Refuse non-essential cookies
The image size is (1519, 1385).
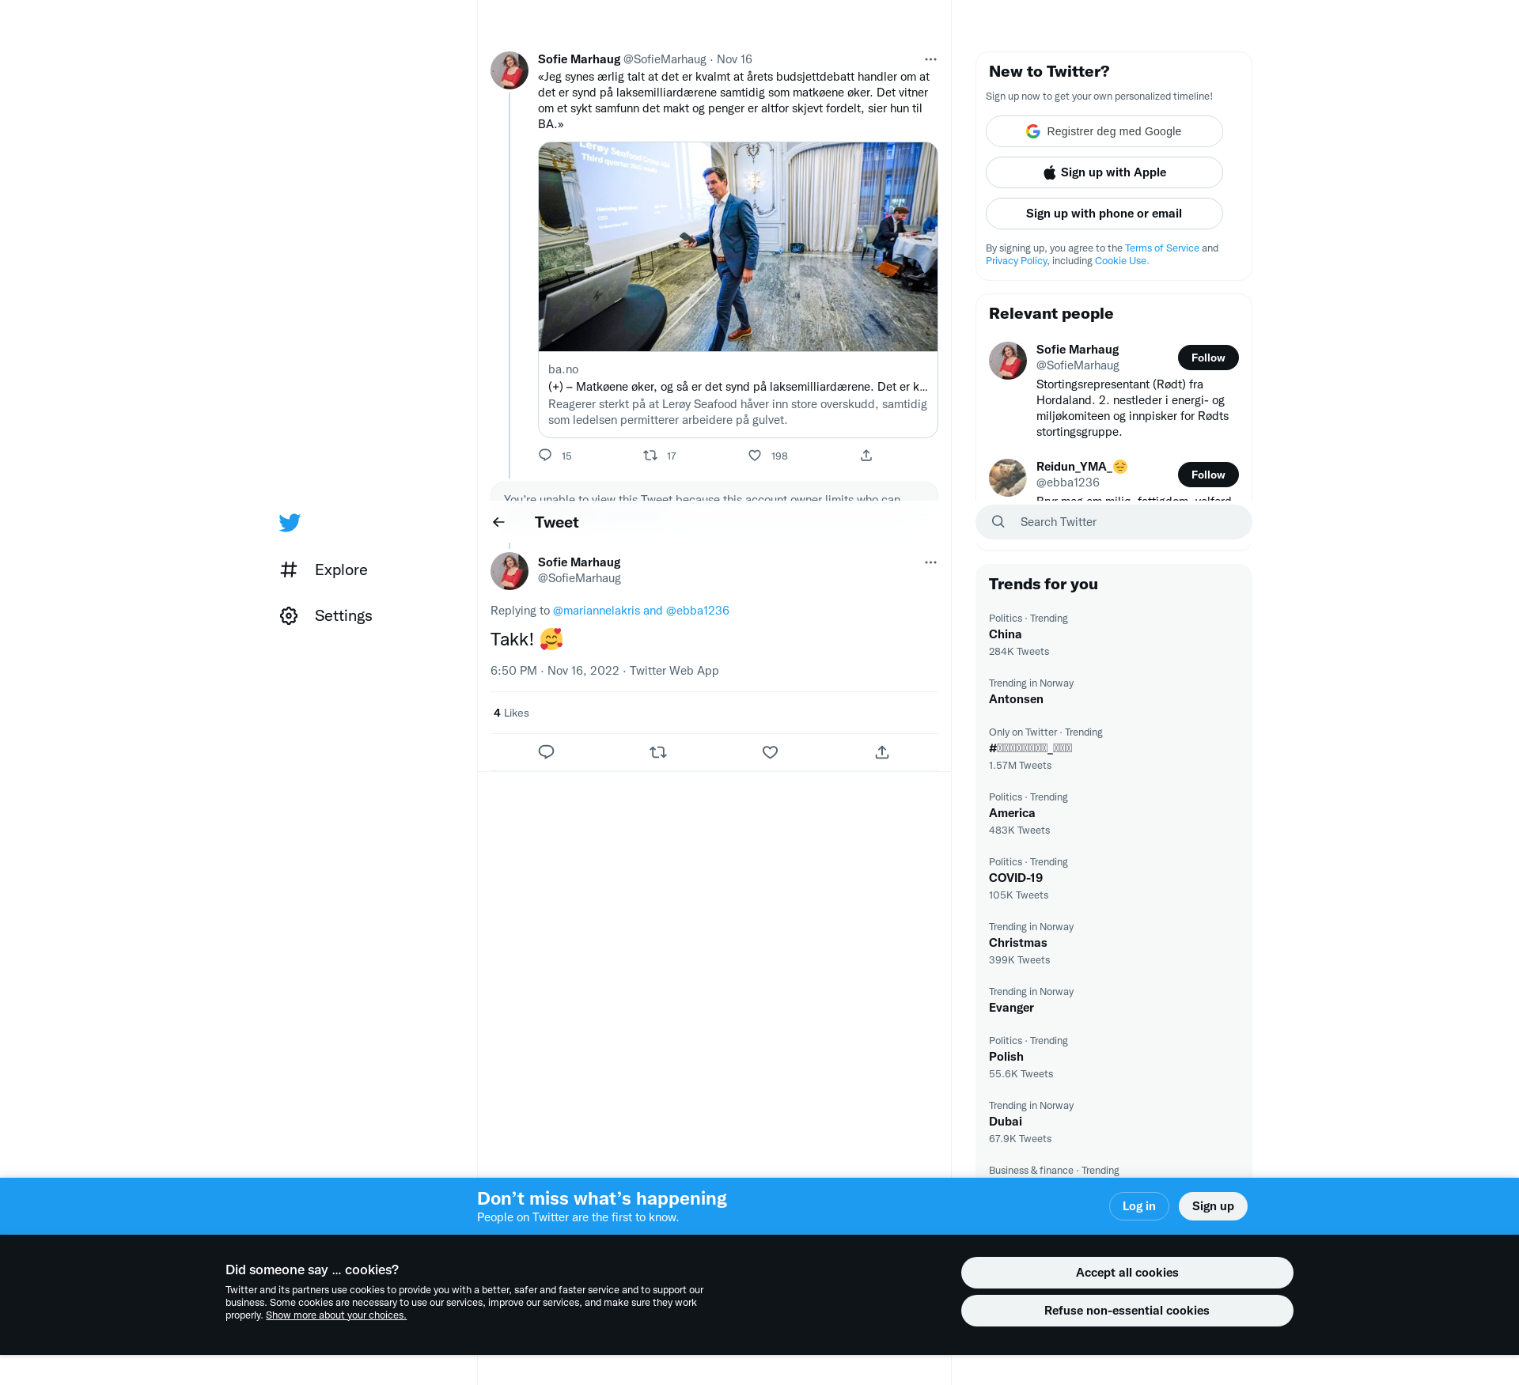click(x=1127, y=1311)
